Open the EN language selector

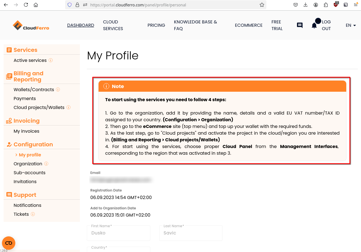[350, 25]
